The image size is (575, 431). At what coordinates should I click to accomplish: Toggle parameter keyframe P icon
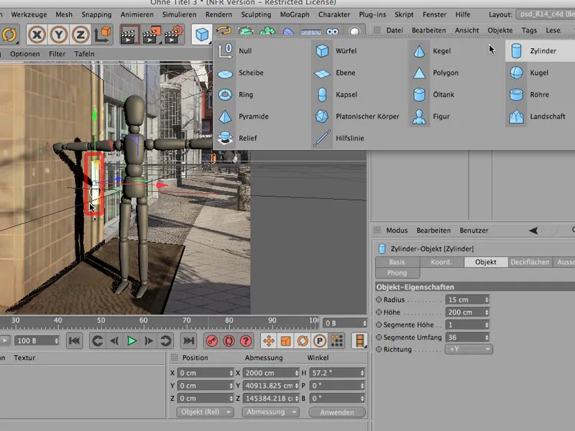[x=319, y=340]
